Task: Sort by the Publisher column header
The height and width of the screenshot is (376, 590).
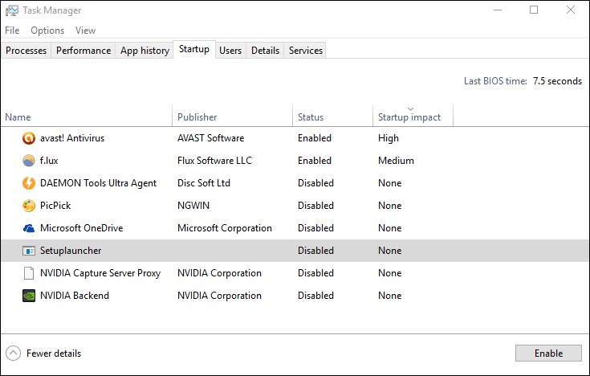Action: (x=232, y=116)
